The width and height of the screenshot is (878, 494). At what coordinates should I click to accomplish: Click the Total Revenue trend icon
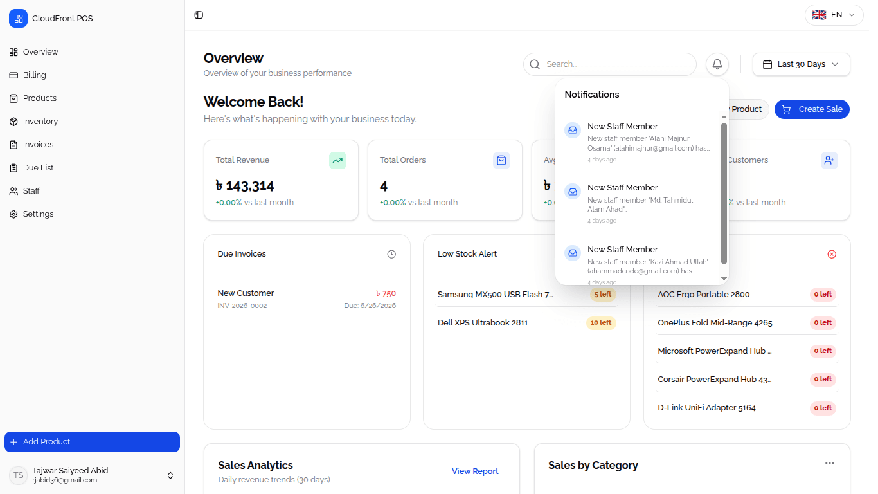[x=337, y=161]
